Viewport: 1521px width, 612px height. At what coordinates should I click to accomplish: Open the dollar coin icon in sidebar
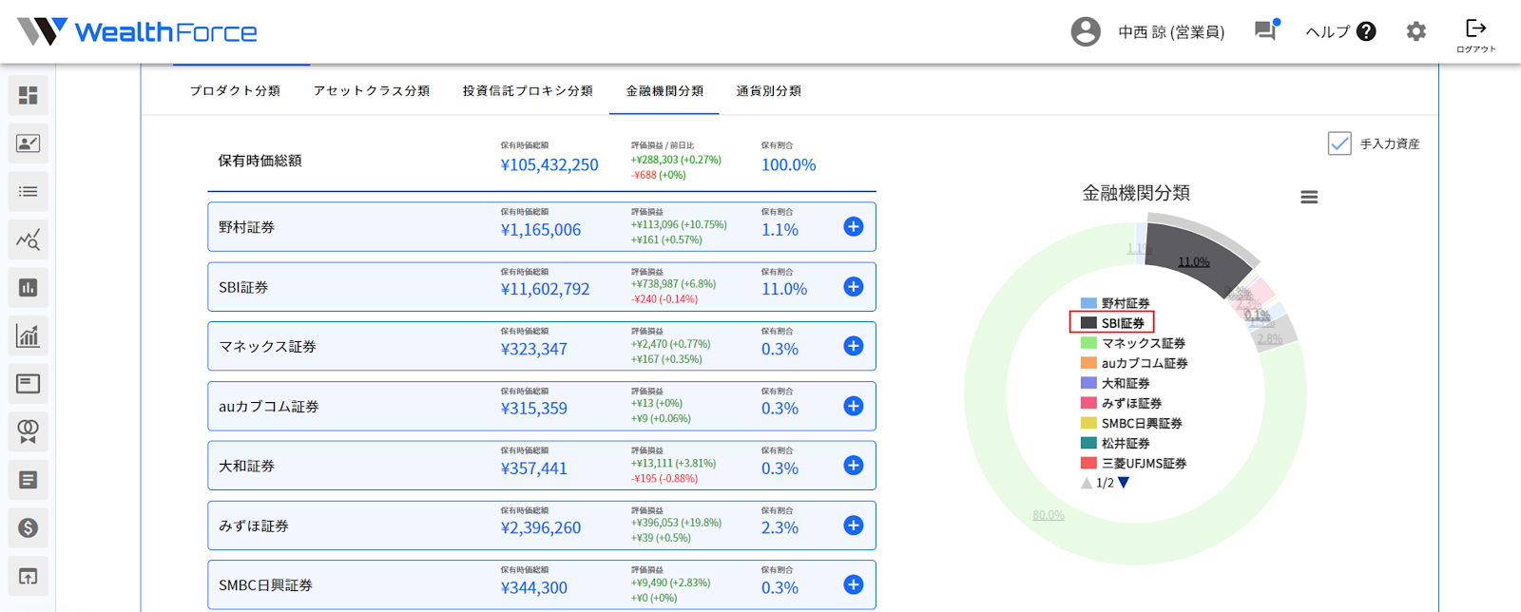point(28,527)
